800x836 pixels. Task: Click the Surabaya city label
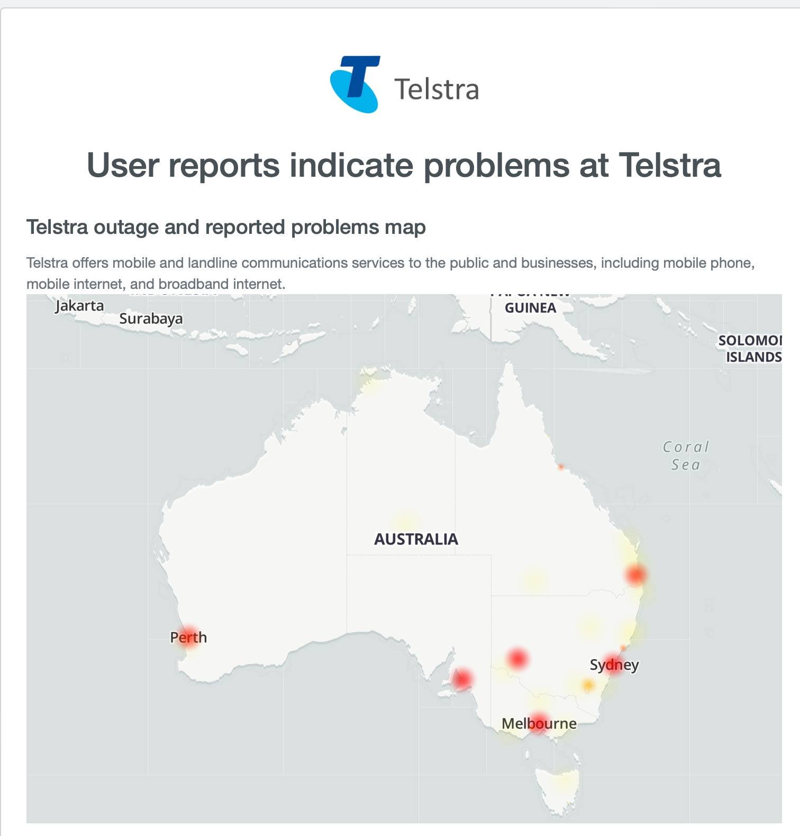point(151,319)
